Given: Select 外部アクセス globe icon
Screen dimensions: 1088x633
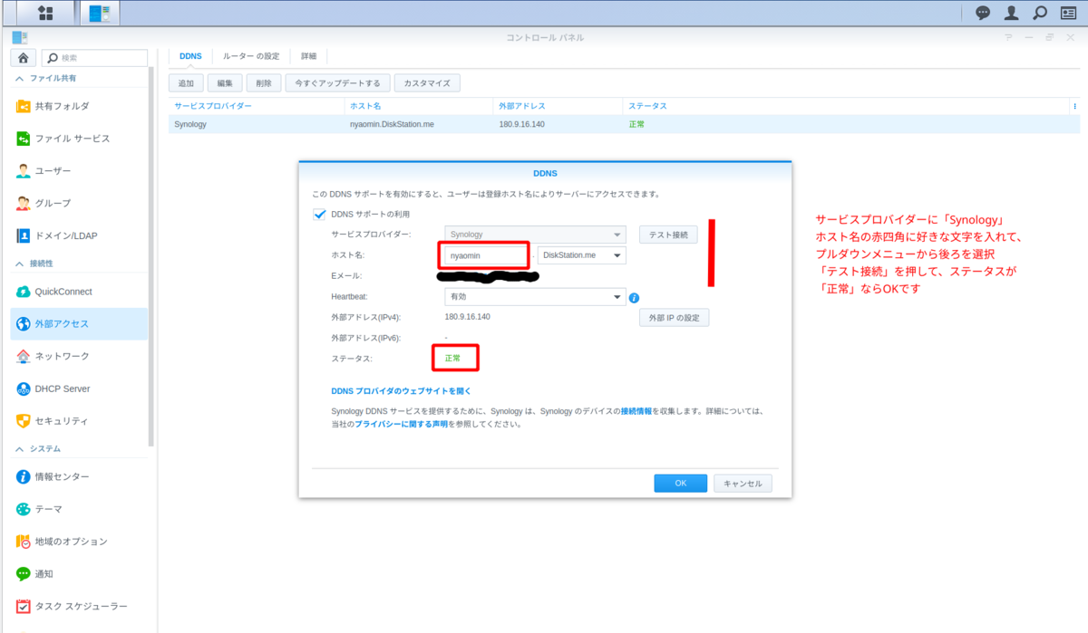Looking at the screenshot, I should [x=24, y=323].
